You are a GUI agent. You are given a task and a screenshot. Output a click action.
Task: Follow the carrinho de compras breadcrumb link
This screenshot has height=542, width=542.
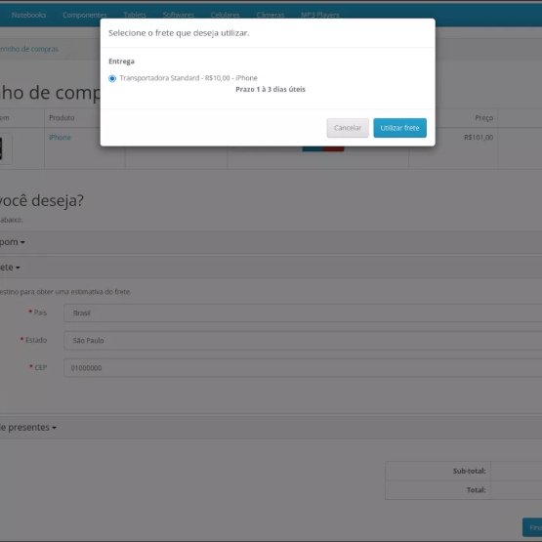[29, 49]
